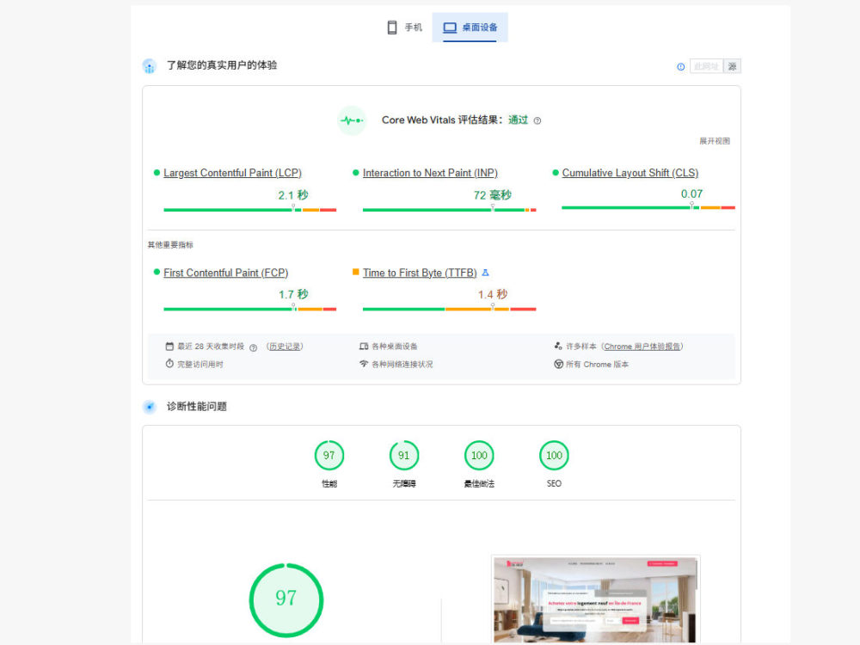860x645 pixels.
Task: Click the INP value 72 毫秒
Action: point(493,195)
